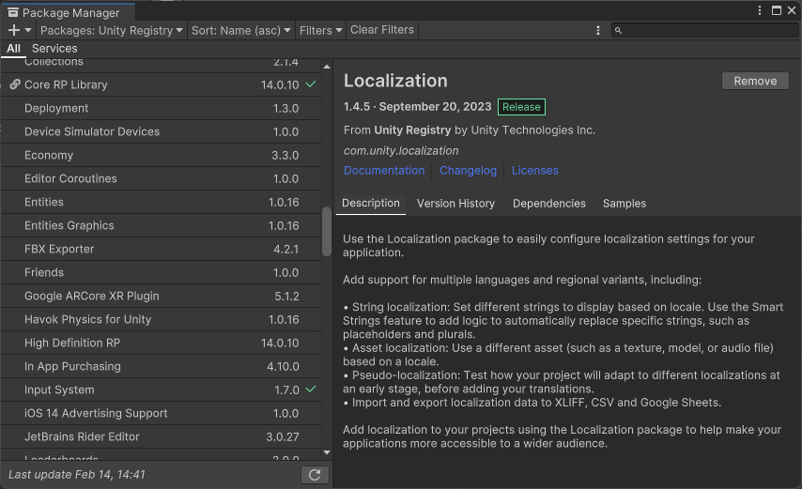Screen dimensions: 802x489
Task: Select the Entities package row
Action: pos(161,203)
